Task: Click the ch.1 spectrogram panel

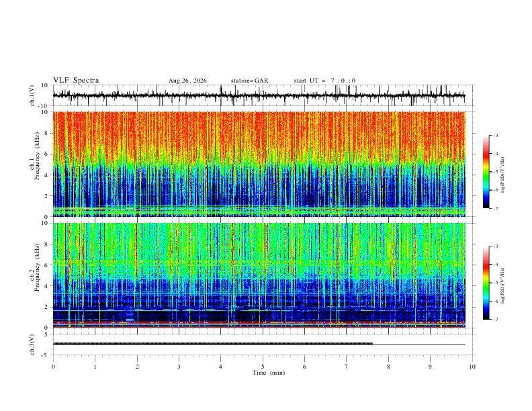Action: (259, 164)
